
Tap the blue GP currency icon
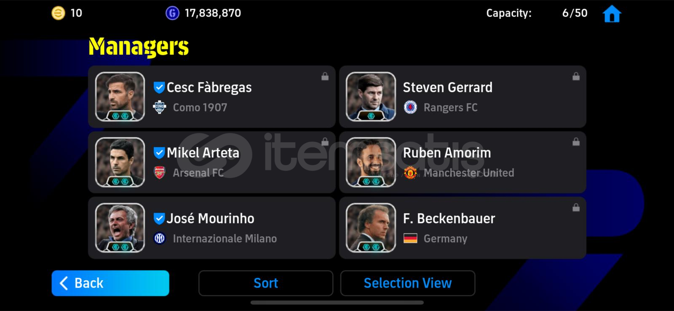pyautogui.click(x=172, y=13)
